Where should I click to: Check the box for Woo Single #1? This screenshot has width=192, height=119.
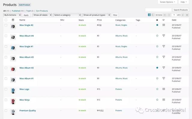pyautogui.click(x=6, y=47)
